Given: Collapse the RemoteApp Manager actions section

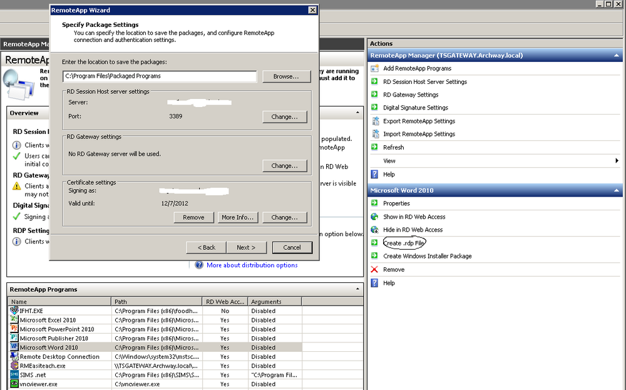Looking at the screenshot, I should [617, 56].
